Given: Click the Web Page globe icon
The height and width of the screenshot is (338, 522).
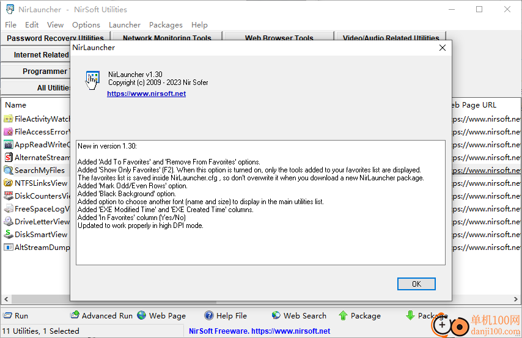Looking at the screenshot, I should coord(141,315).
